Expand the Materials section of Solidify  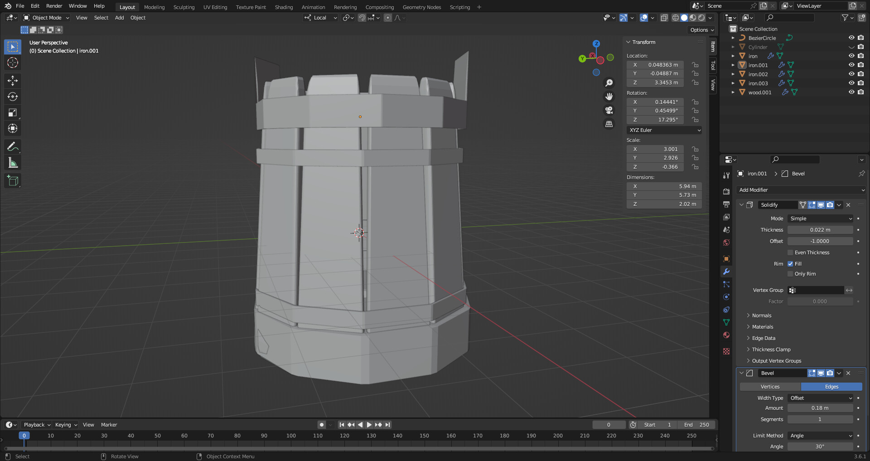(762, 326)
